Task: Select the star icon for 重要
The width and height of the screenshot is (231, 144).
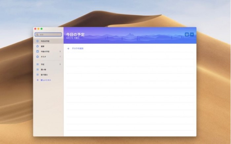Action: (x=37, y=47)
